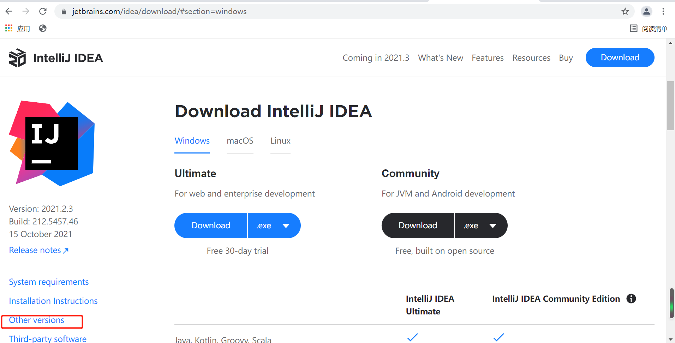The width and height of the screenshot is (675, 343).
Task: Click Other versions in the sidebar
Action: (36, 320)
